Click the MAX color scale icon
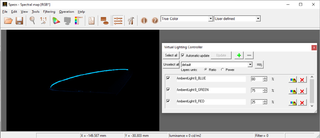320x138 pixels. coord(79,21)
